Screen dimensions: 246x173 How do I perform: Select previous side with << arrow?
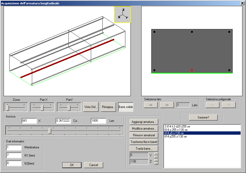[x=151, y=105]
